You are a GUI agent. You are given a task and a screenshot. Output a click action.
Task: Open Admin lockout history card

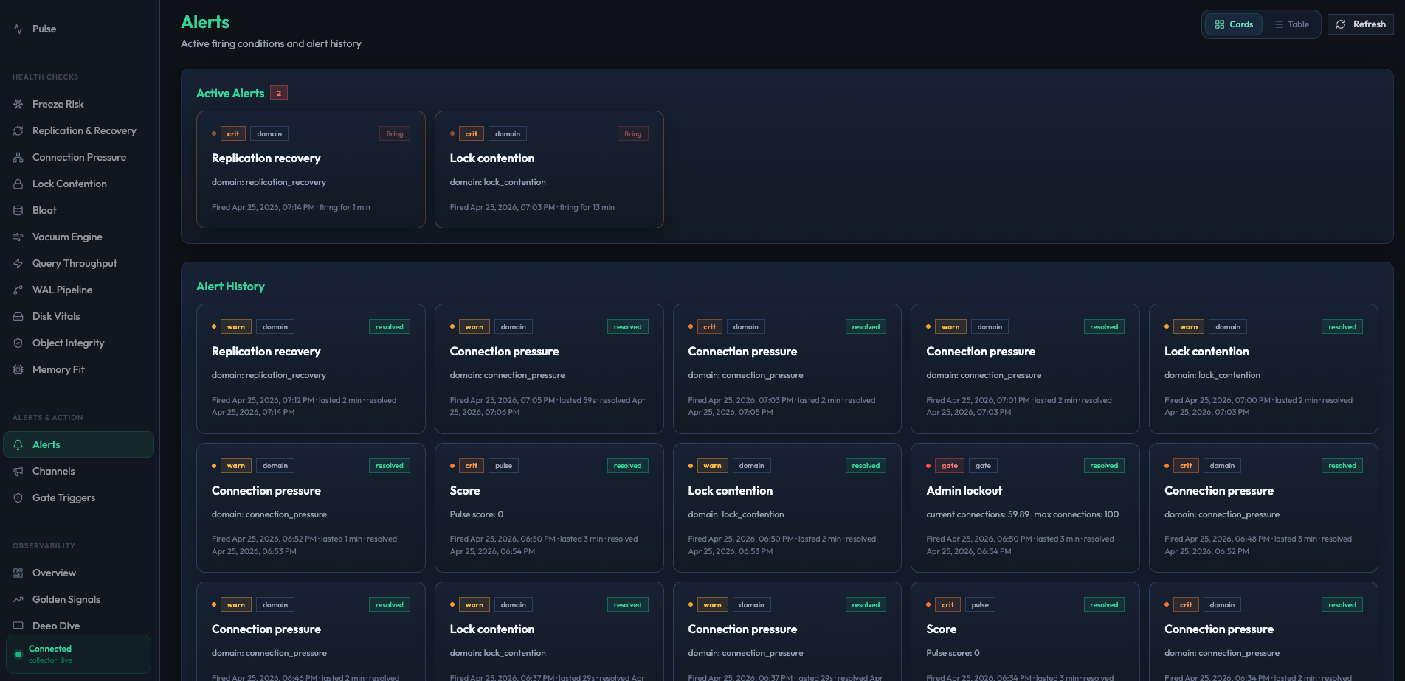coord(1025,508)
